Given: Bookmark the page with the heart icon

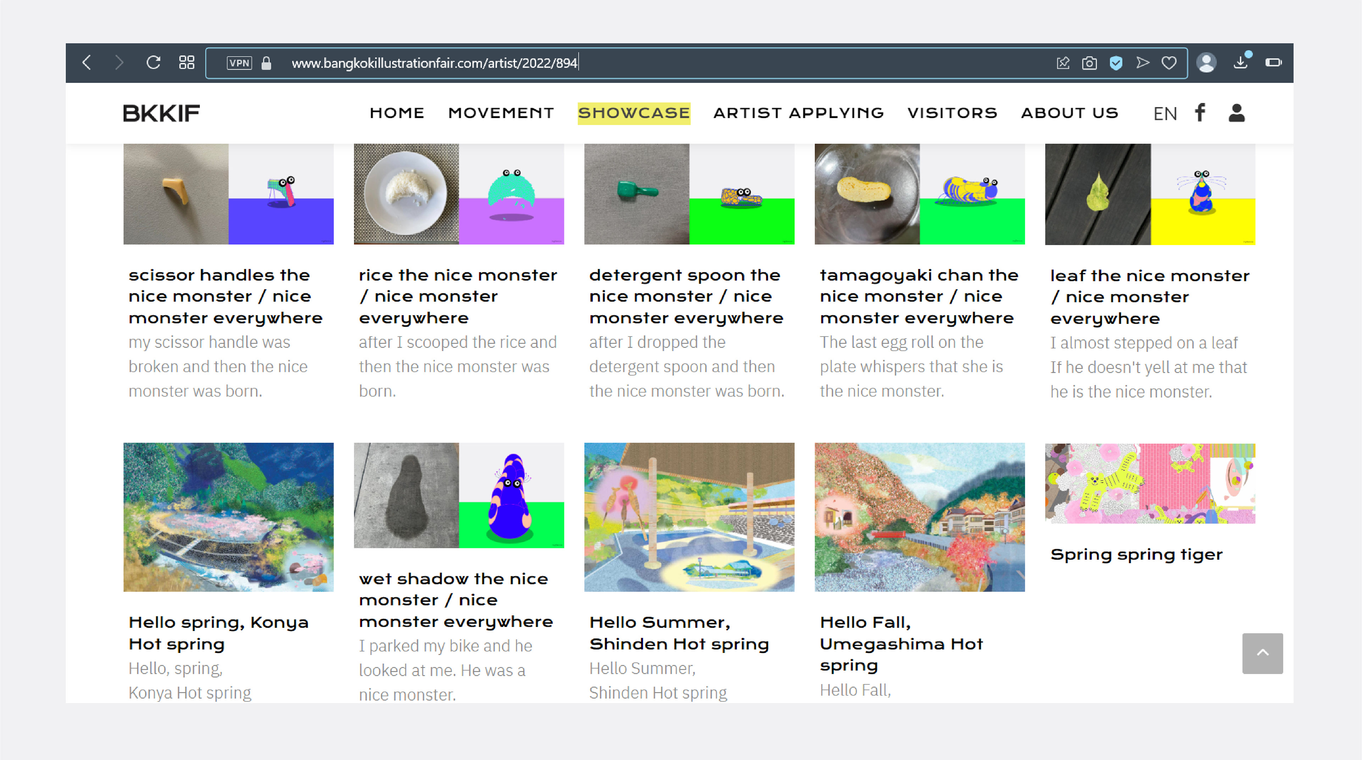Looking at the screenshot, I should [x=1169, y=63].
